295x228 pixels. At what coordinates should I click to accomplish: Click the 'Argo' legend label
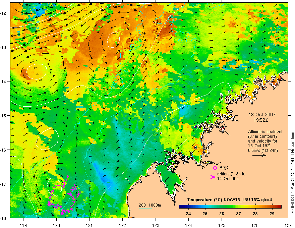coord(224,167)
